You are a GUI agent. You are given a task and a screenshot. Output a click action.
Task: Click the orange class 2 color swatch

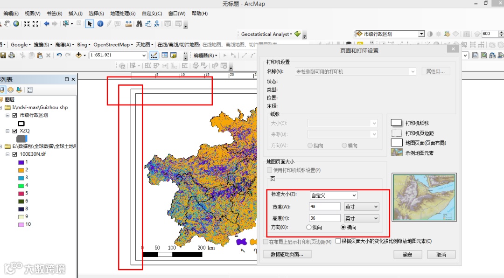pos(21,170)
